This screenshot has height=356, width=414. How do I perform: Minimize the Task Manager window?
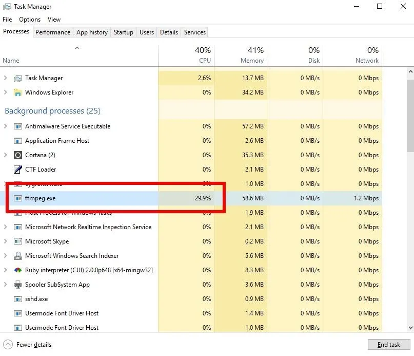(357, 6)
